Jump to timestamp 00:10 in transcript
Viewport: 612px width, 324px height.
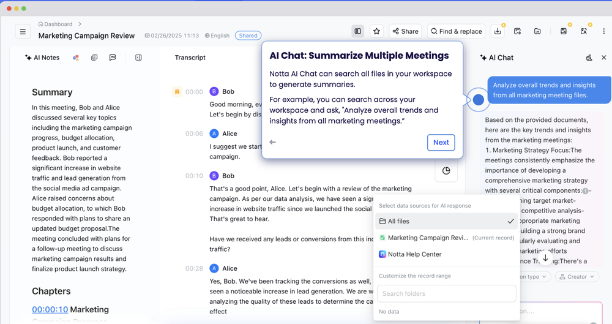194,176
